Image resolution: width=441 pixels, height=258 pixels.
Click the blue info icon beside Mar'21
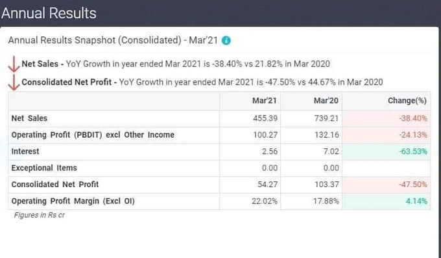tap(226, 40)
